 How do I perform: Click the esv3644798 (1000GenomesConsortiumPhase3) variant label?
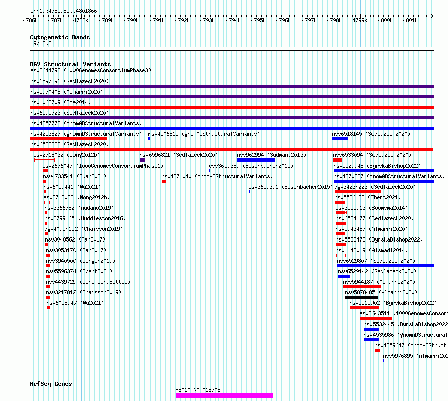point(91,70)
